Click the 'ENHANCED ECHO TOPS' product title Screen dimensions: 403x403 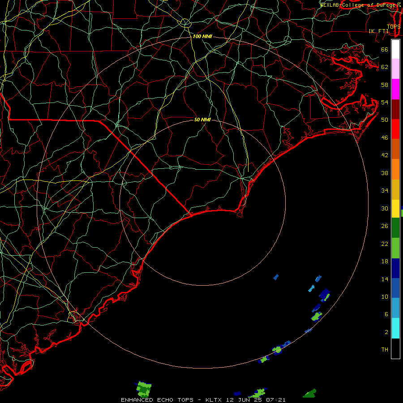157,400
